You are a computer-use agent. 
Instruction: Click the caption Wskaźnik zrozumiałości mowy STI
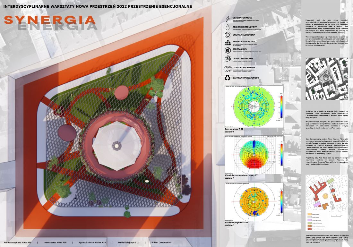tap(242, 175)
